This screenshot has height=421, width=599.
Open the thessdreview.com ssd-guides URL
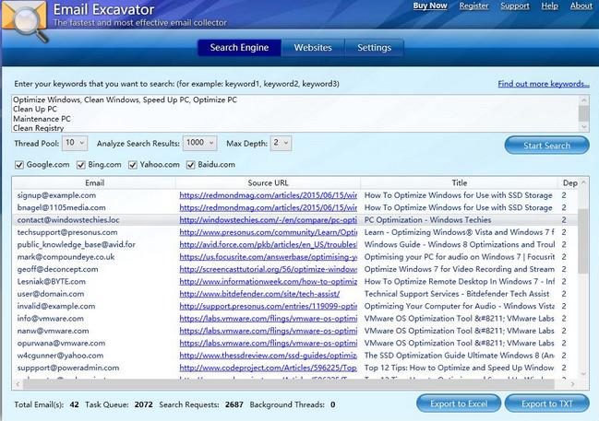coord(269,356)
